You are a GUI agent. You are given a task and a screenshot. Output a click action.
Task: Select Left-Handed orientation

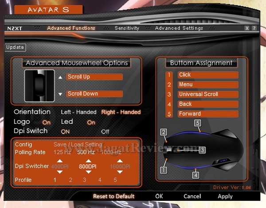79,112
